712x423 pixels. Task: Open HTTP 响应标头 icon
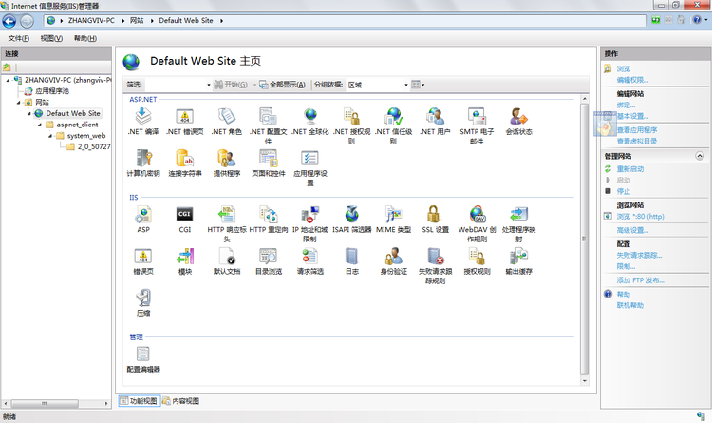227,214
